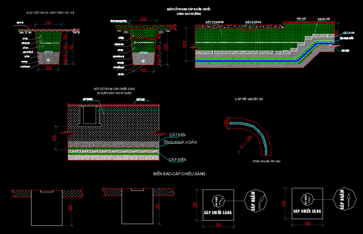The width and height of the screenshot is (363, 234).
Task: Select the 1000 height dimension left of road crossing
Action: click(185, 44)
